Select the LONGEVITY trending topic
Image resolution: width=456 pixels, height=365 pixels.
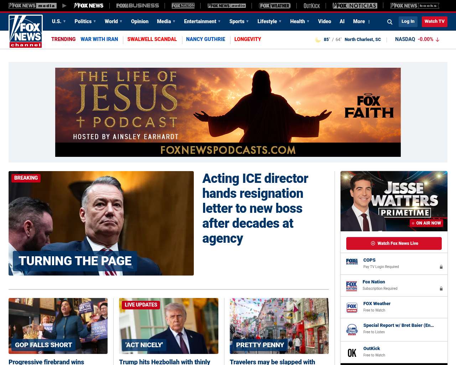pyautogui.click(x=248, y=39)
